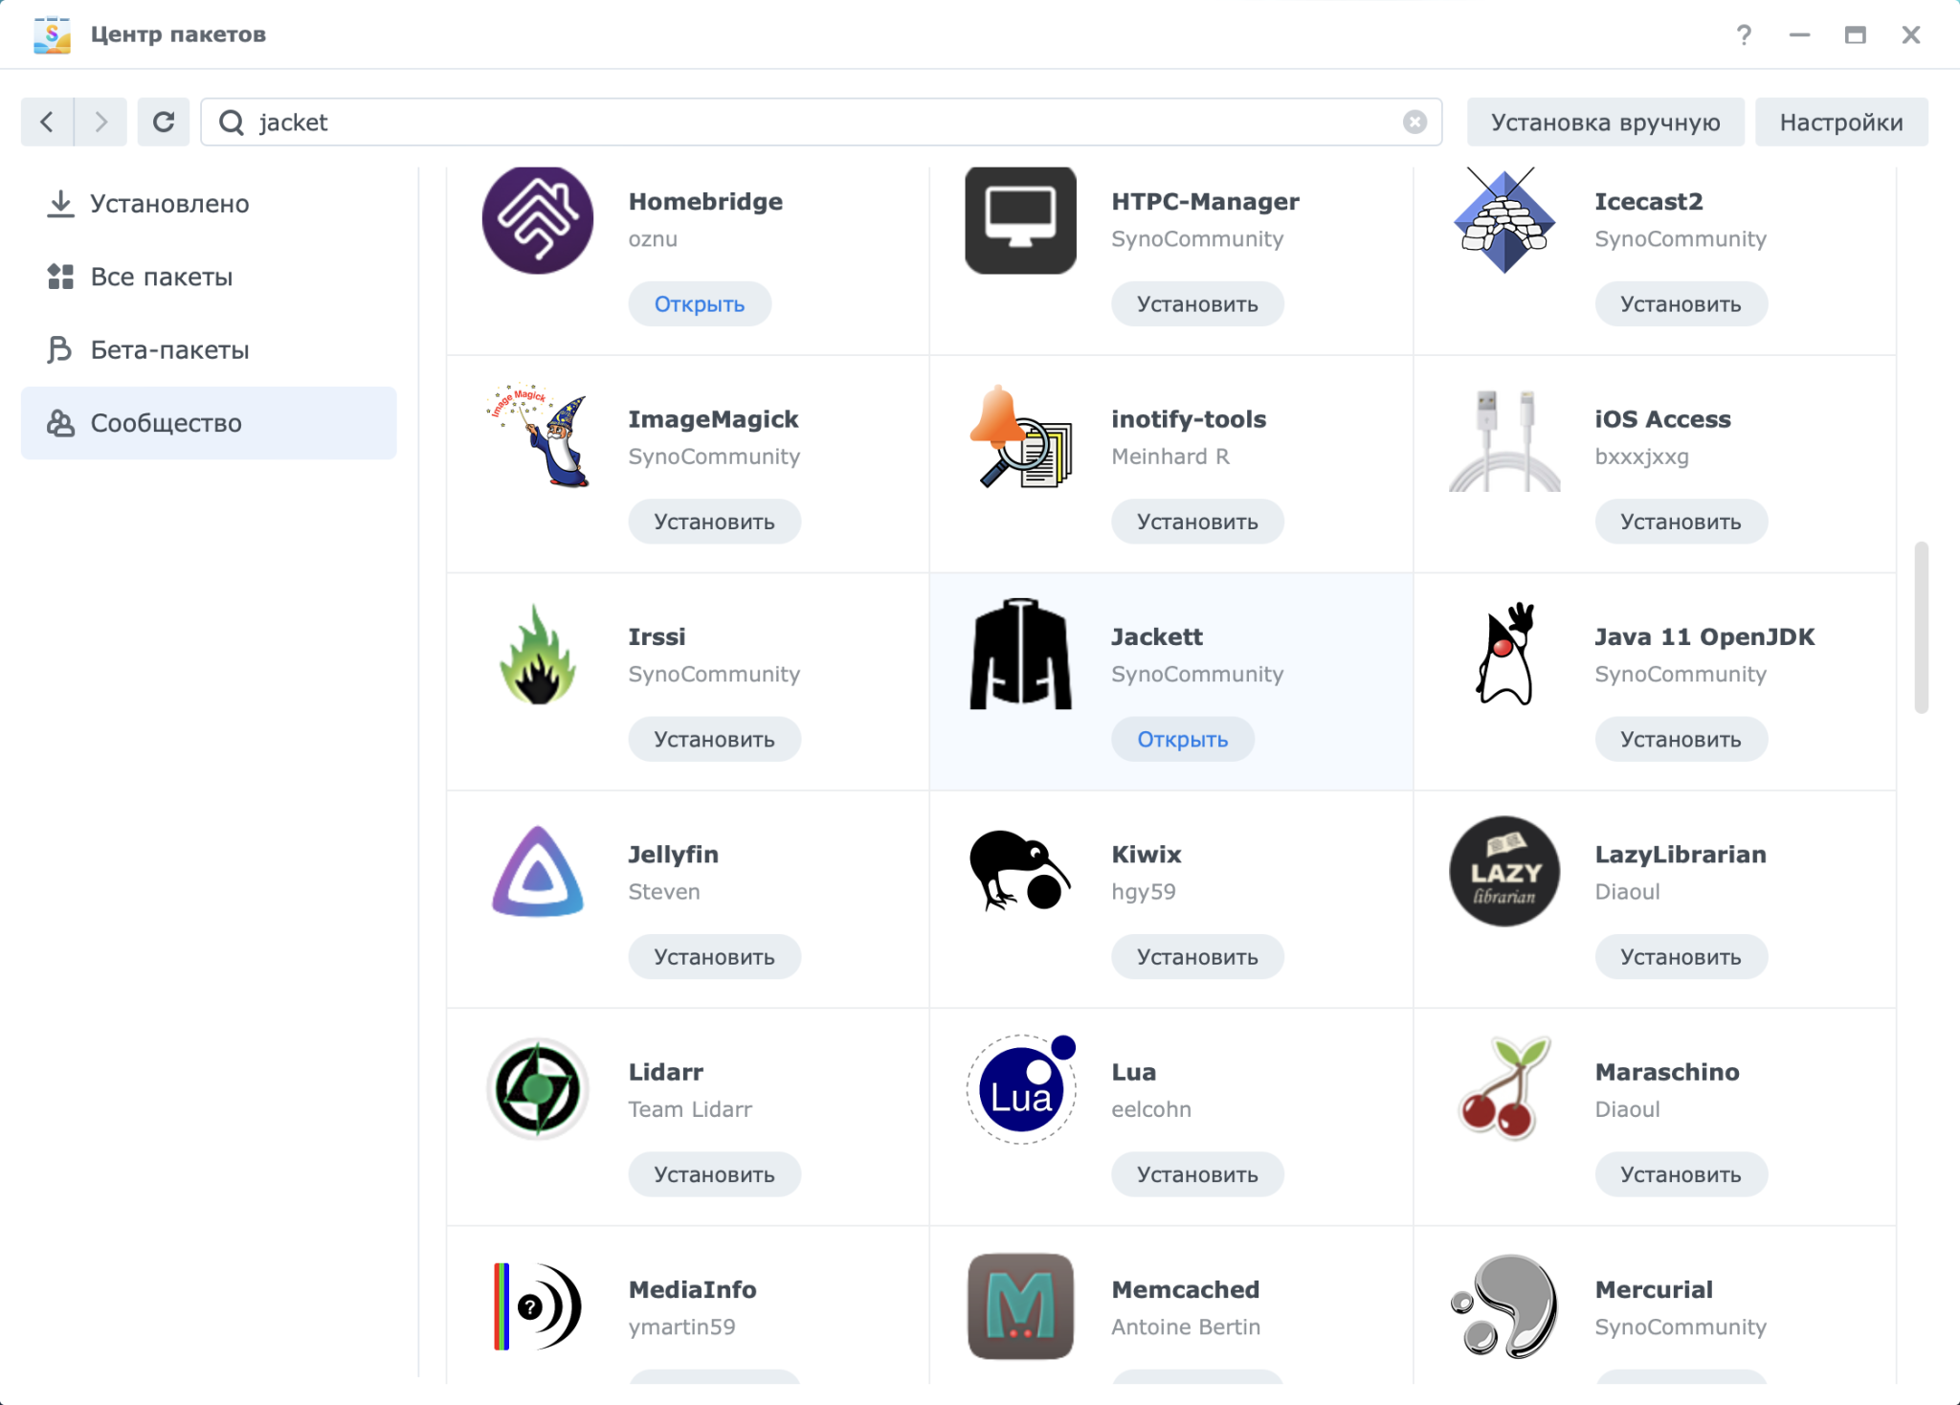Click the search field for packages

[821, 122]
